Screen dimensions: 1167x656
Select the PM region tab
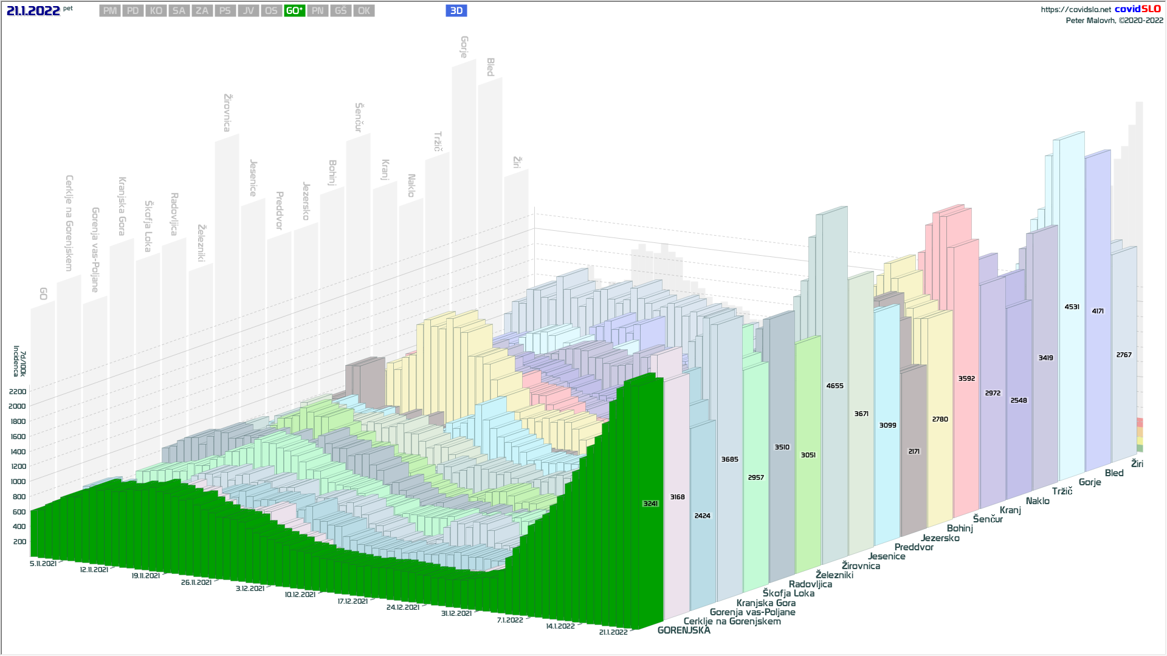point(110,11)
